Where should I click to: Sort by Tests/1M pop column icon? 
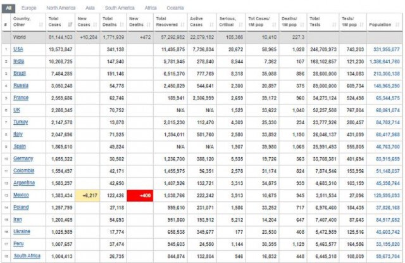pyautogui.click(x=361, y=25)
